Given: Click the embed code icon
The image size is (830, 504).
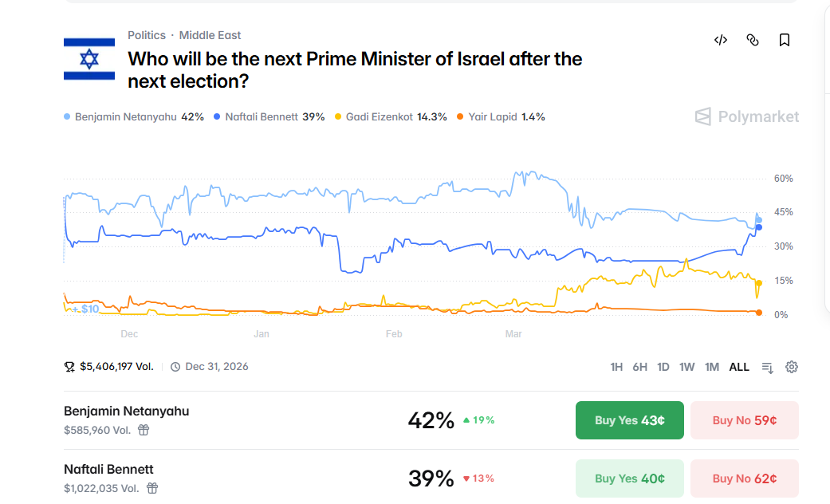Looking at the screenshot, I should coord(721,40).
